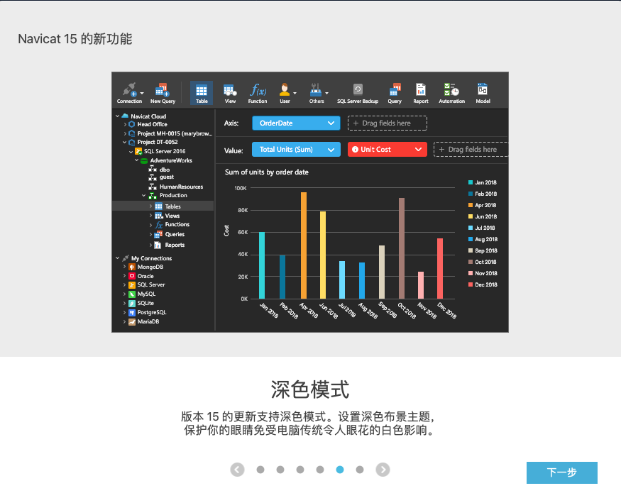The image size is (621, 498).
Task: Open the Others dropdown arrow
Action: (x=326, y=94)
